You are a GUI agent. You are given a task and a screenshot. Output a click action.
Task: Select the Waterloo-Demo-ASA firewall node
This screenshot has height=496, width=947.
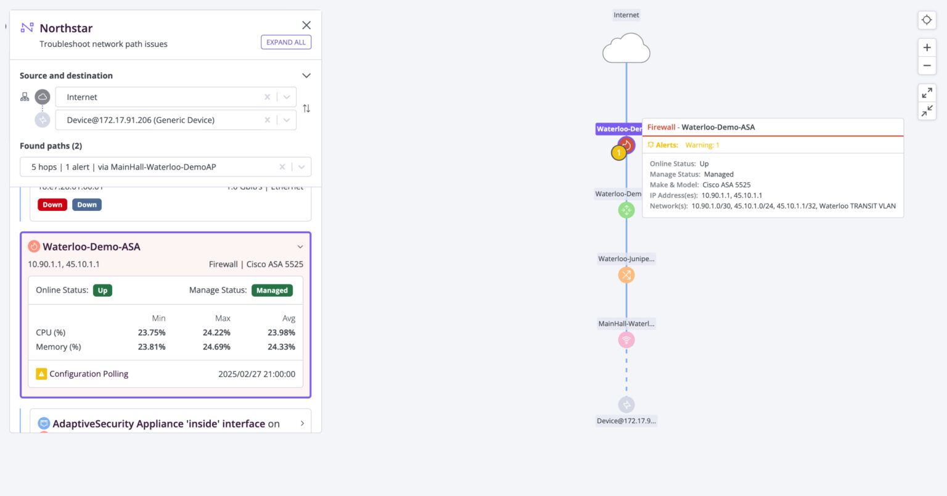(626, 146)
